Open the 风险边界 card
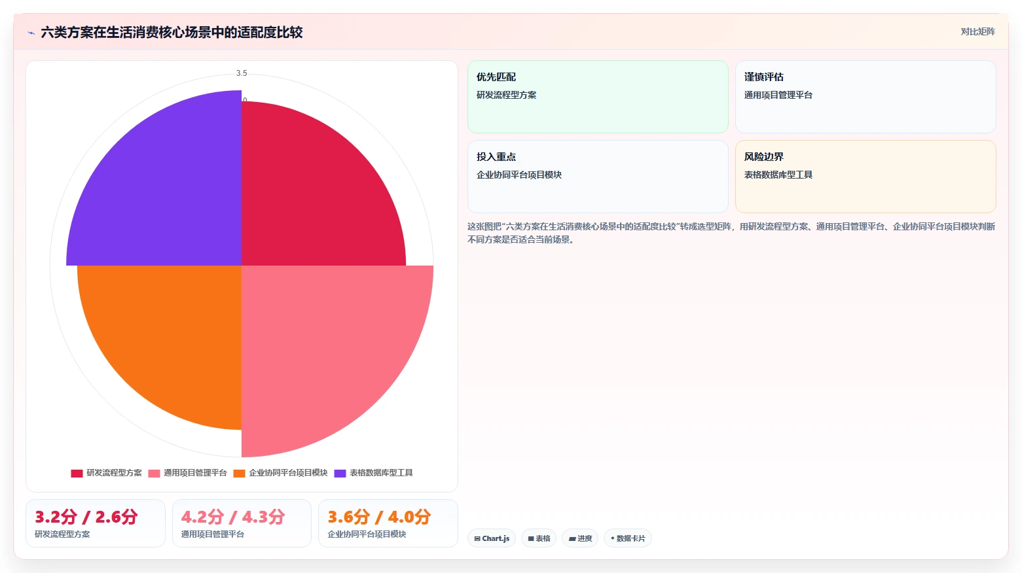 tap(866, 177)
